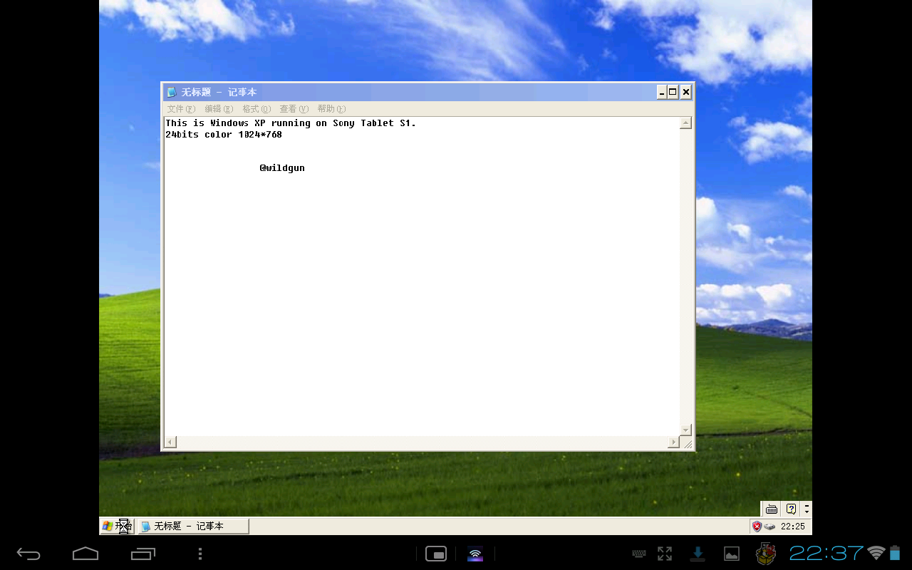Screen dimensions: 912x570
Task: Click the picture gallery notification icon
Action: coord(732,554)
